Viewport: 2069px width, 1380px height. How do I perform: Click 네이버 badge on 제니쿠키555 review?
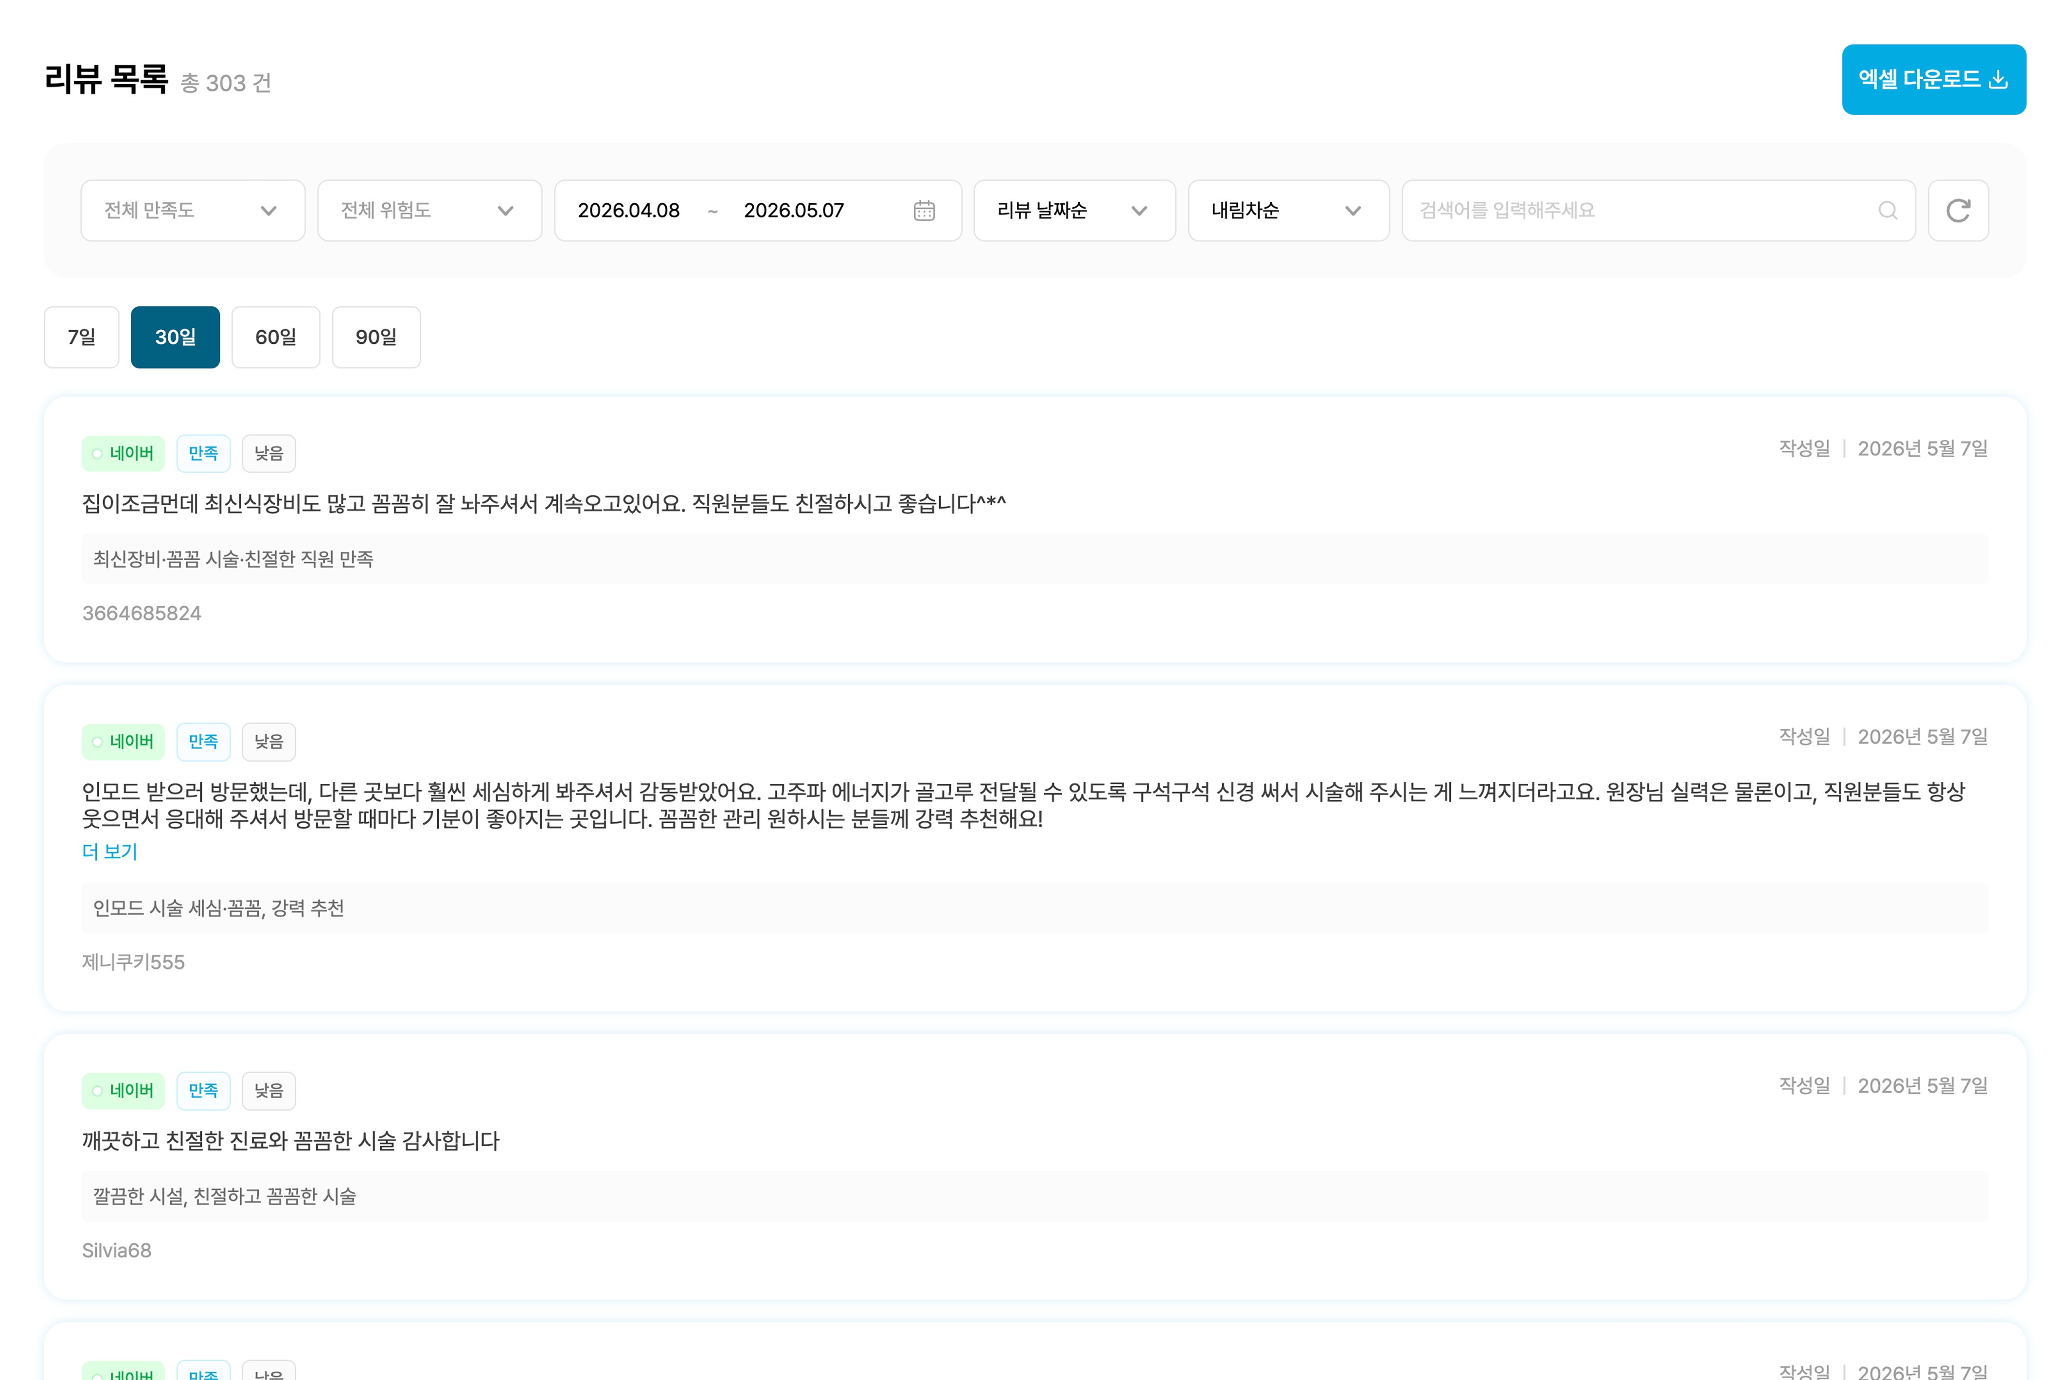coord(123,742)
